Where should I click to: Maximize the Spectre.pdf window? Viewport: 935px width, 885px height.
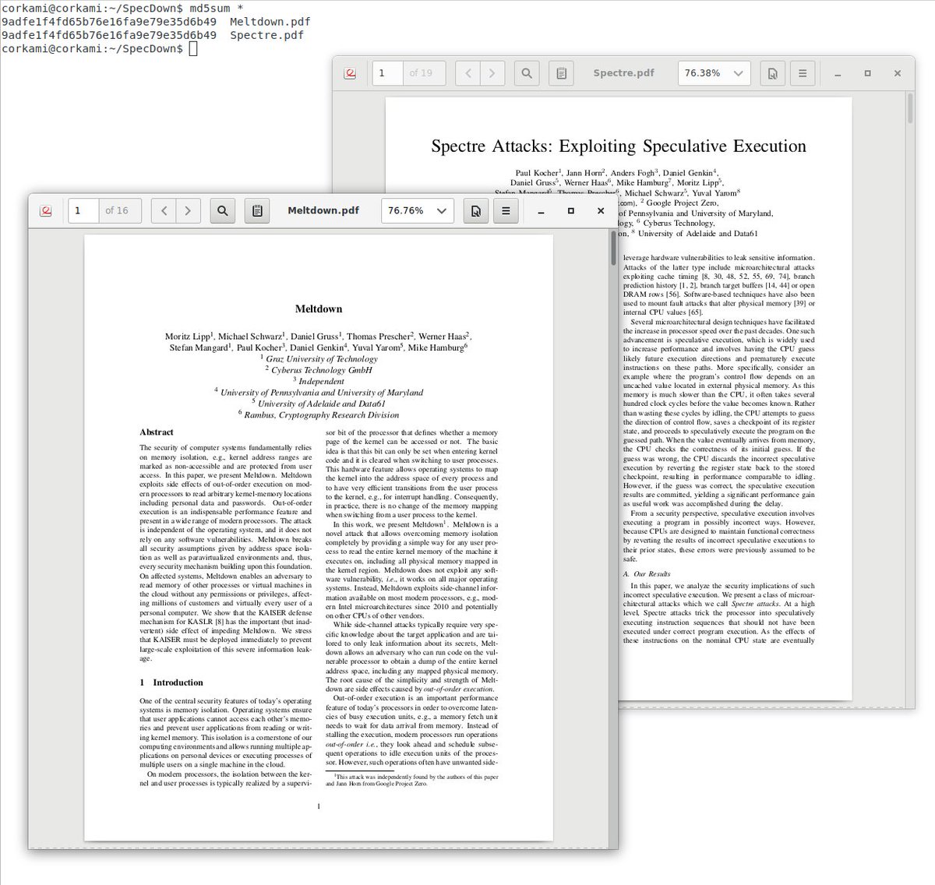click(x=867, y=74)
